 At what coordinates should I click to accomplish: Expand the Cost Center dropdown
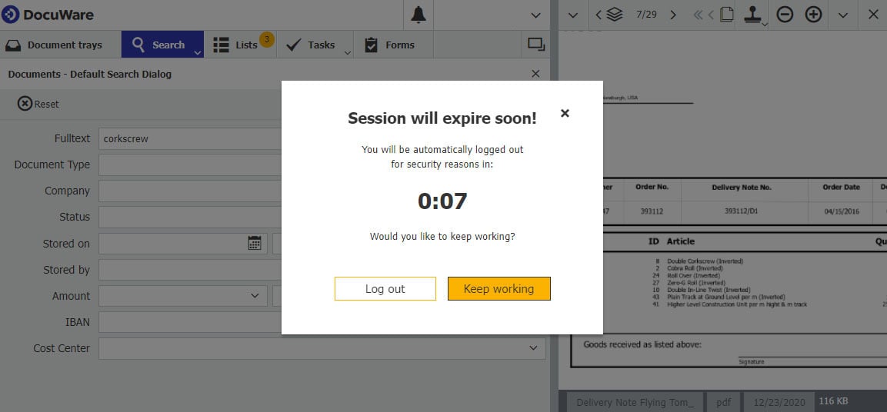click(x=534, y=348)
